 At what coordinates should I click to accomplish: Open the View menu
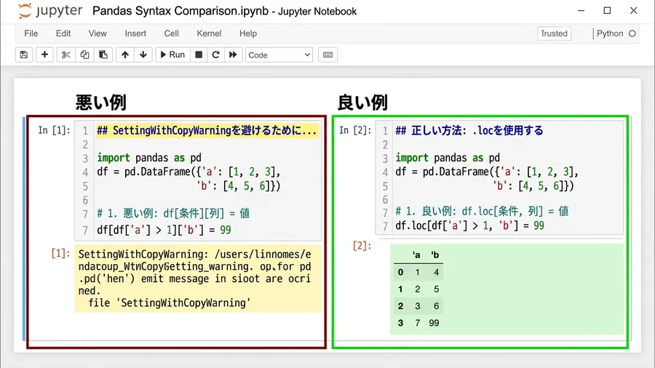[x=98, y=33]
